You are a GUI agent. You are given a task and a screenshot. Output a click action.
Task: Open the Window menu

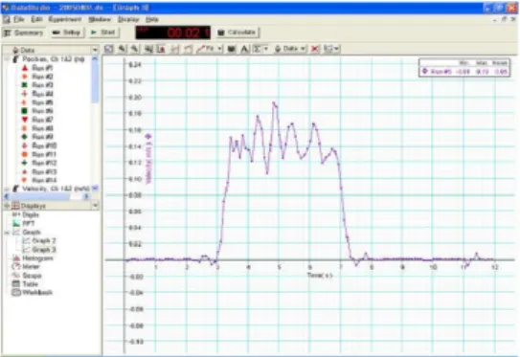pyautogui.click(x=100, y=19)
